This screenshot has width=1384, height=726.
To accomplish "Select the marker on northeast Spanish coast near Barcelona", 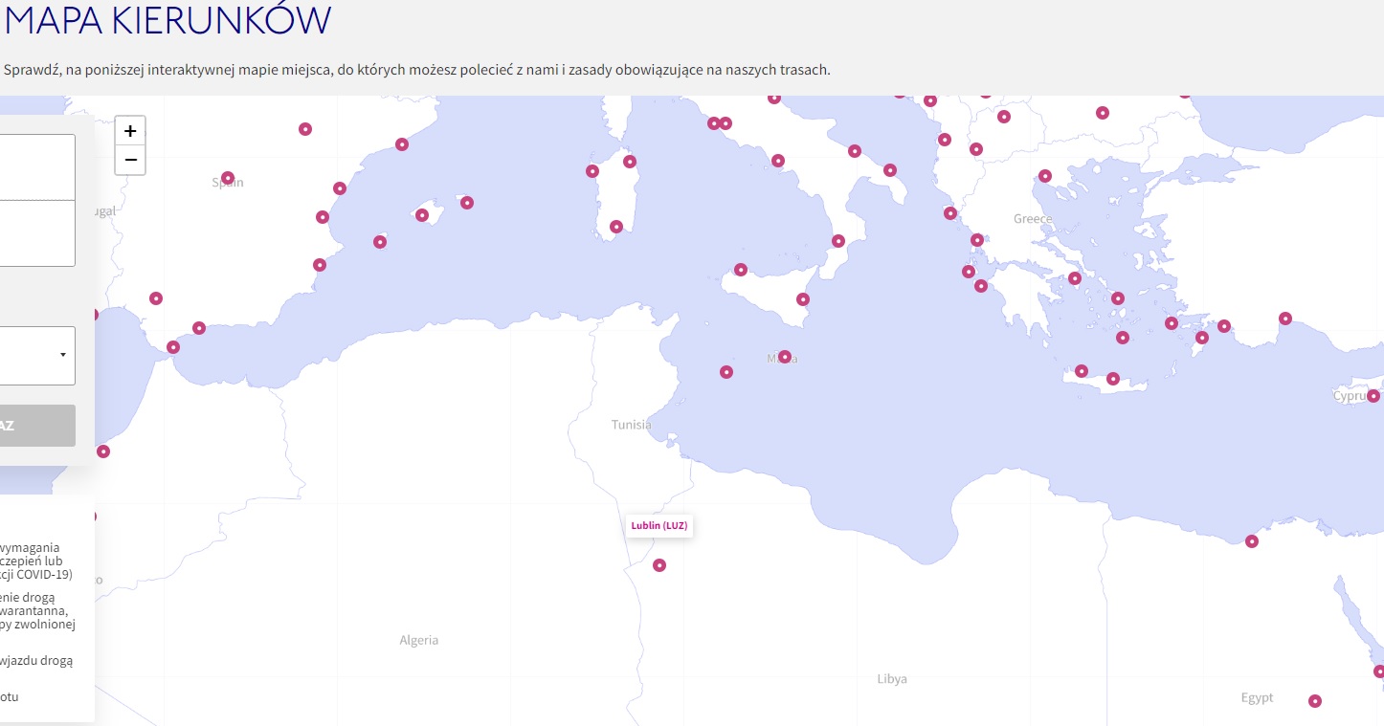I will pyautogui.click(x=402, y=144).
